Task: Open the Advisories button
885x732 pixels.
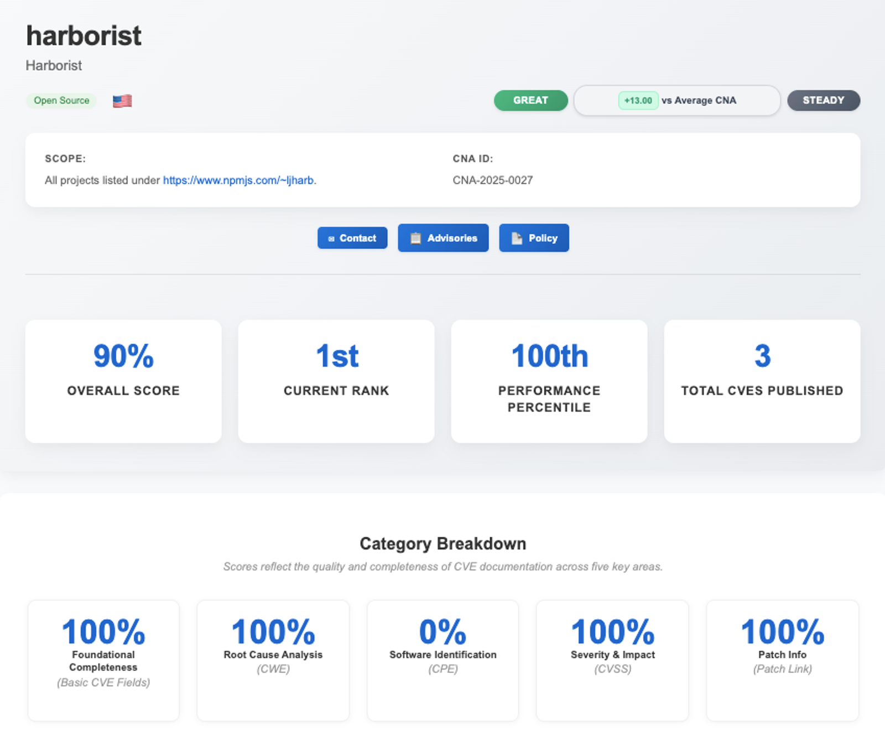Action: coord(443,238)
